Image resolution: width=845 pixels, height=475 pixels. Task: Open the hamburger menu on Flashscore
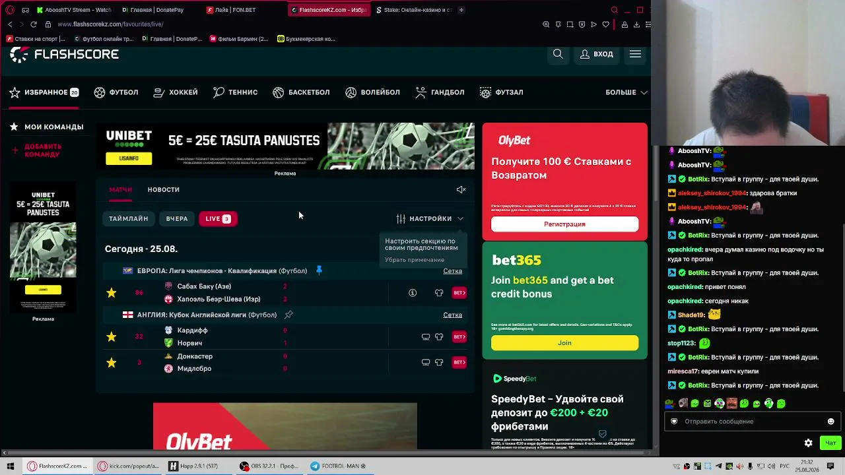(x=635, y=54)
